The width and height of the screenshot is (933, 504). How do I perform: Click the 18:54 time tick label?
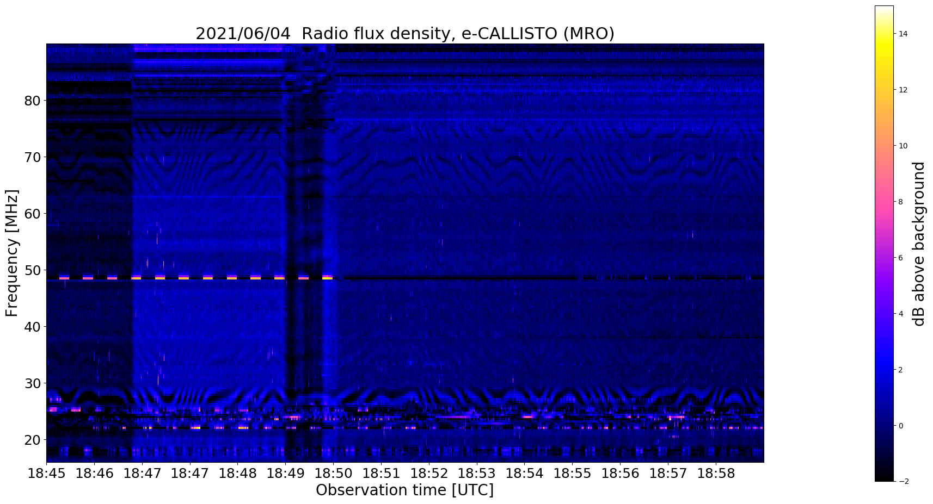tap(525, 474)
